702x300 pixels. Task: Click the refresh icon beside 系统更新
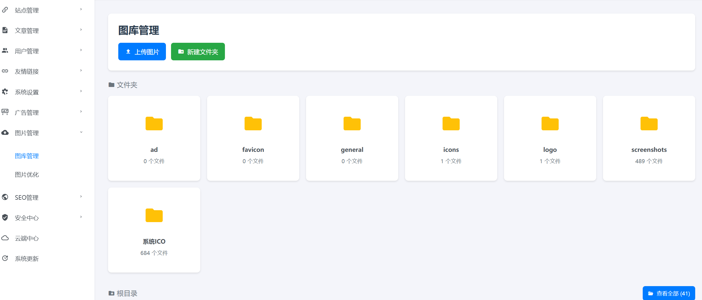[5, 258]
